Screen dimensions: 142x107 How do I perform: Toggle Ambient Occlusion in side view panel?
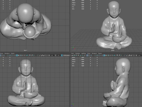click(117, 55)
